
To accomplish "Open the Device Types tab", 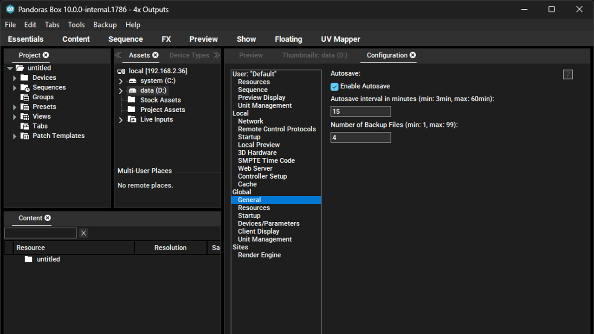I will pyautogui.click(x=189, y=55).
